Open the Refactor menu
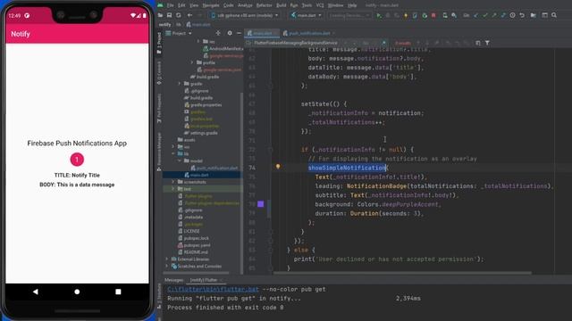Image resolution: width=572 pixels, height=321 pixels. coord(265,5)
